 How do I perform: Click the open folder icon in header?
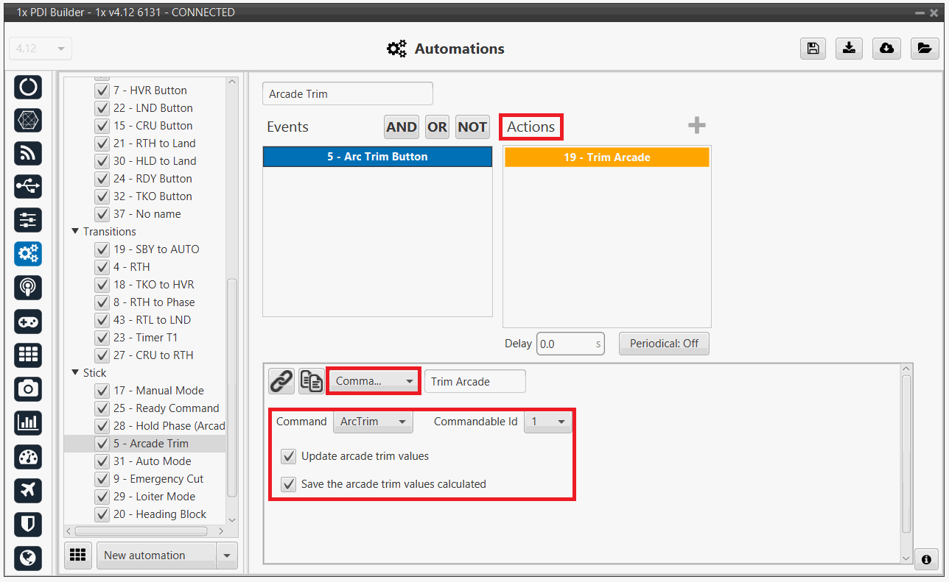point(924,49)
